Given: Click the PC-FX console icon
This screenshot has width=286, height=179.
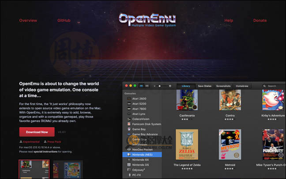Looking at the screenshot, I should click(129, 175).
